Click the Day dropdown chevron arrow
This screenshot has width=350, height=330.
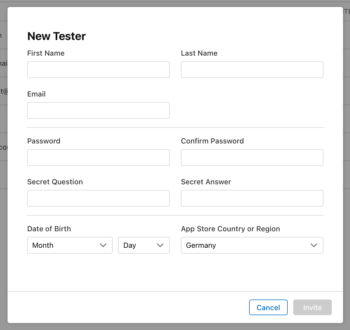tap(160, 245)
